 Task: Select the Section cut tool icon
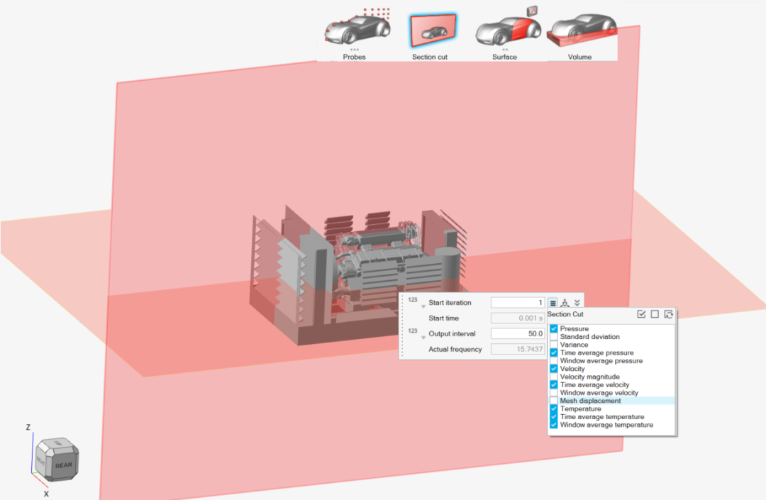432,30
